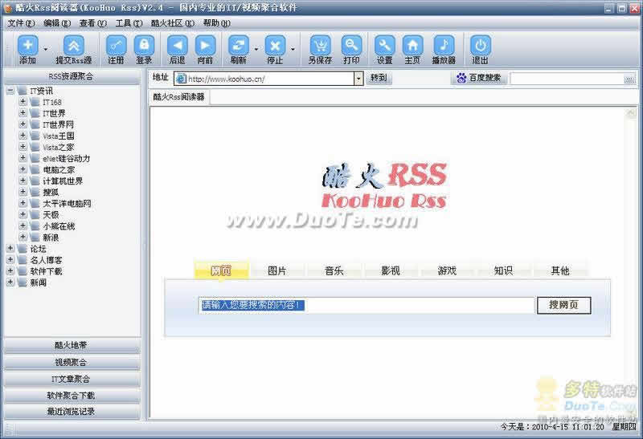The height and width of the screenshot is (439, 643).
Task: Collapse the IT资讯 tree node
Action: tap(10, 91)
